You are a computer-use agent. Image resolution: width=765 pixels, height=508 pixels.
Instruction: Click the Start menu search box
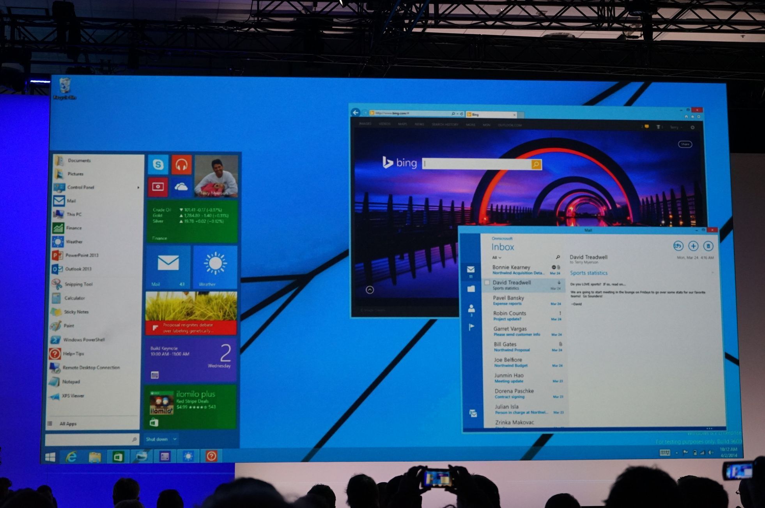click(92, 439)
